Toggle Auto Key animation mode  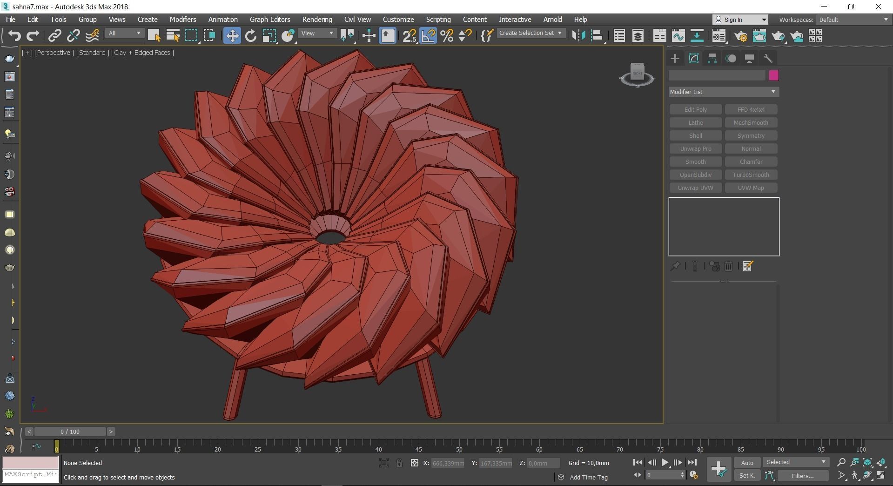[x=747, y=463]
